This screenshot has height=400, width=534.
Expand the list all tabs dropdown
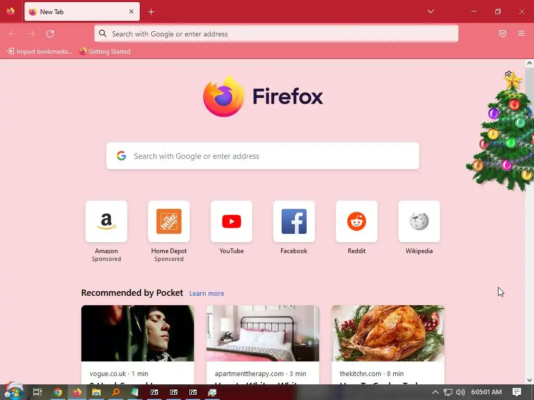[x=431, y=11]
